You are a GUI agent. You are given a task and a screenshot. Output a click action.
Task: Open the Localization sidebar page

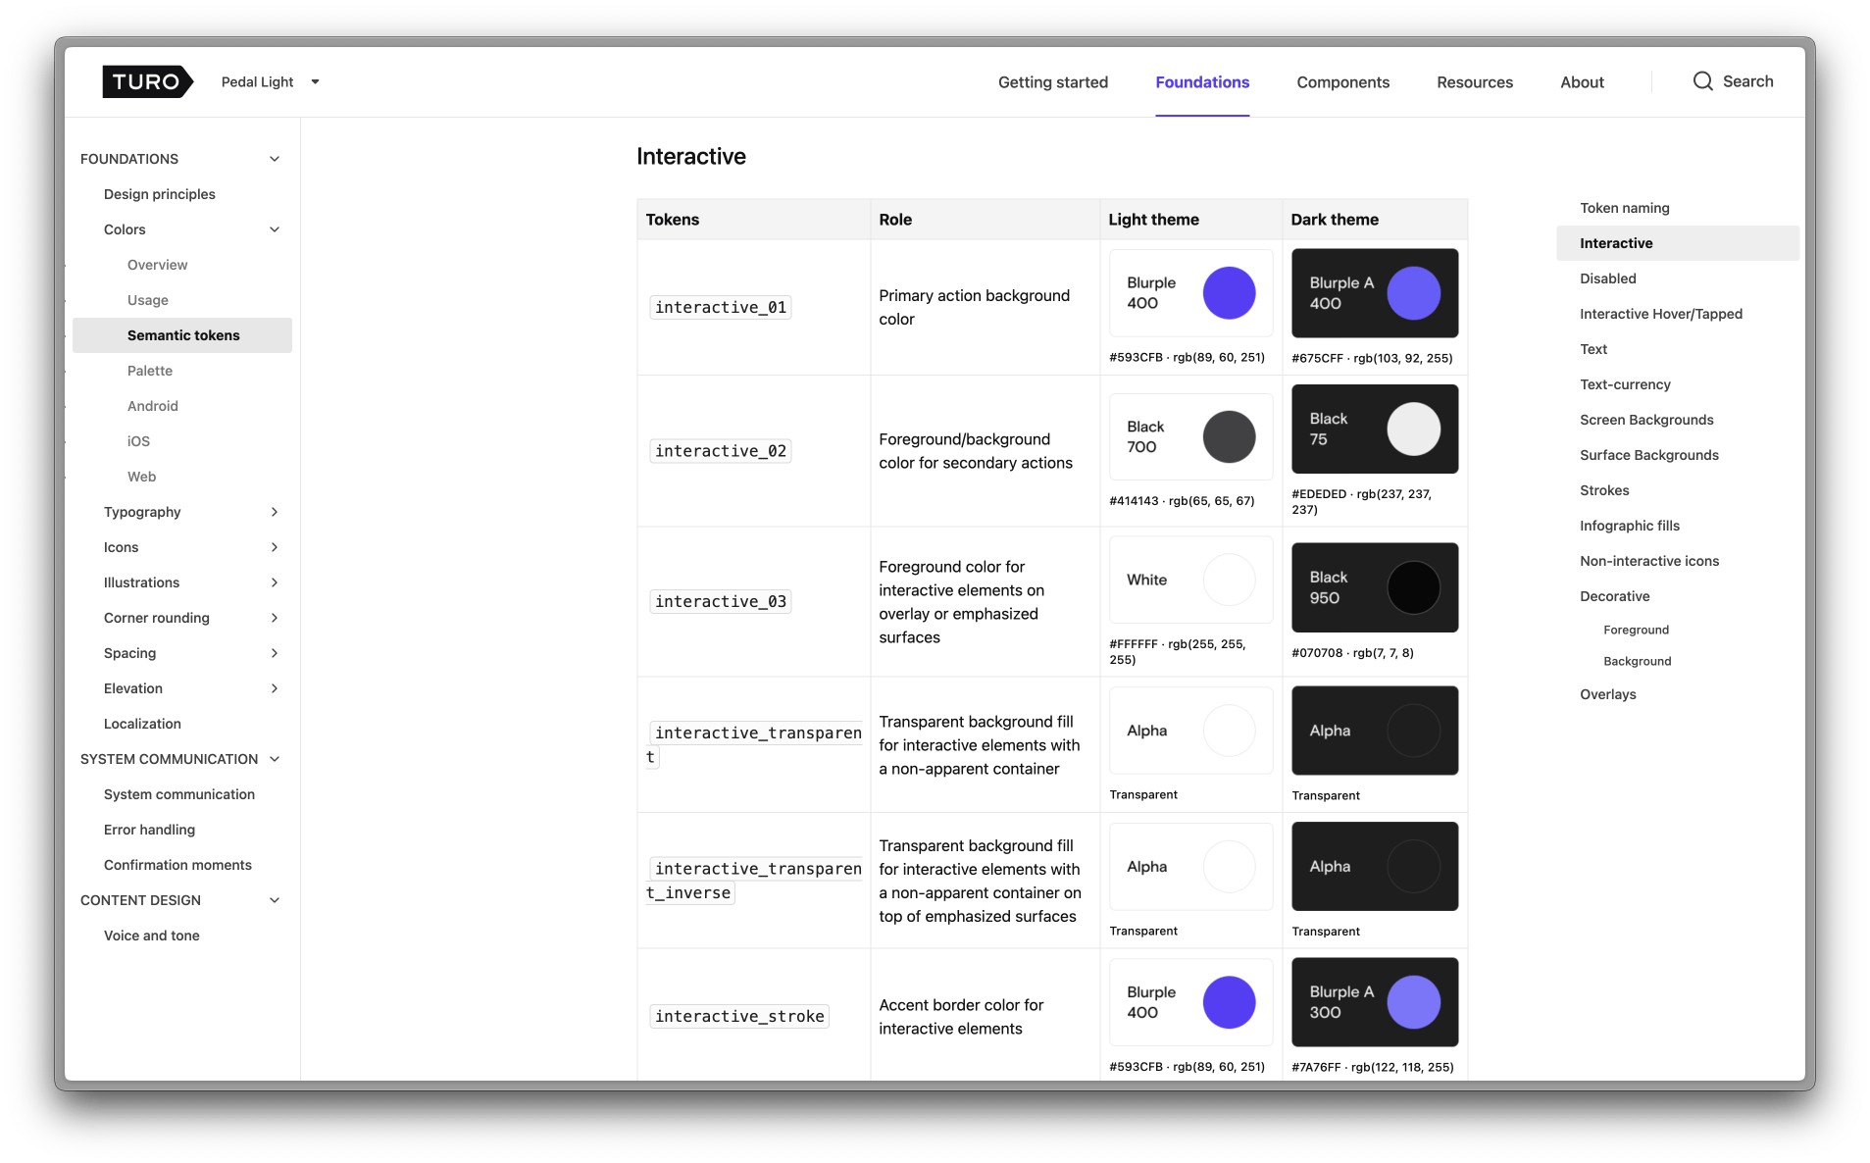[x=142, y=724]
